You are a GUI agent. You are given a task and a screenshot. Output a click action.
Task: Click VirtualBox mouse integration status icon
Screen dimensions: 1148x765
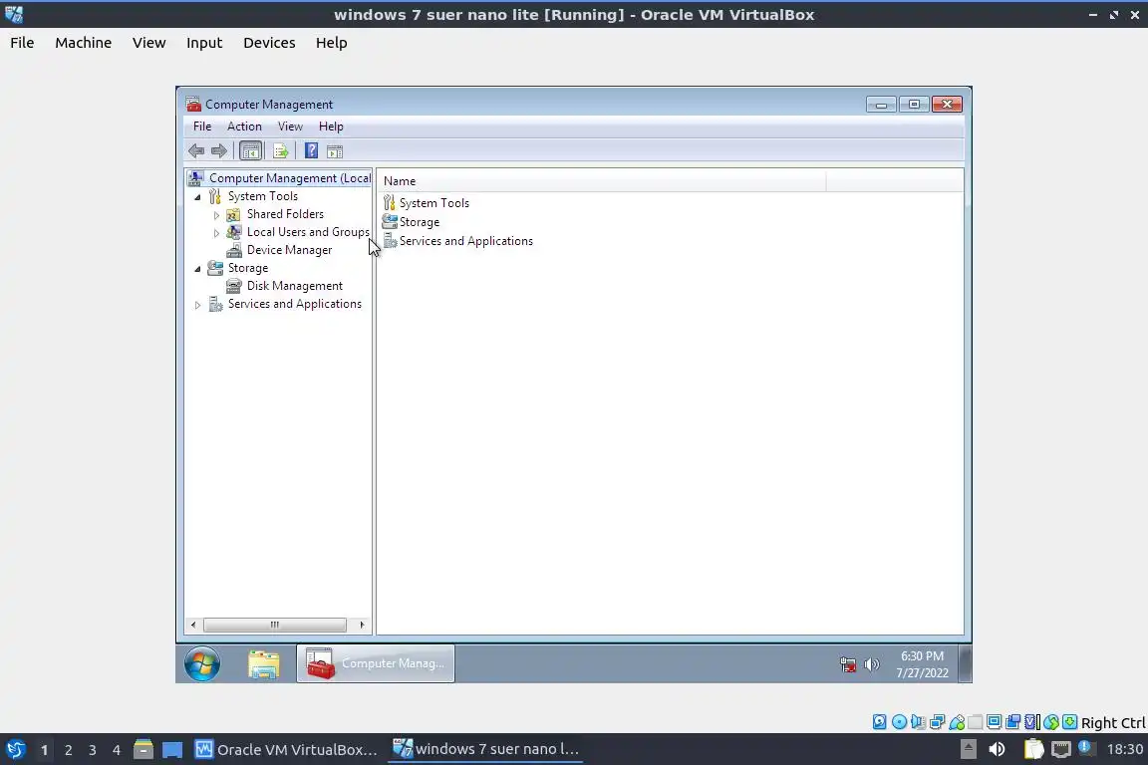point(1051,722)
